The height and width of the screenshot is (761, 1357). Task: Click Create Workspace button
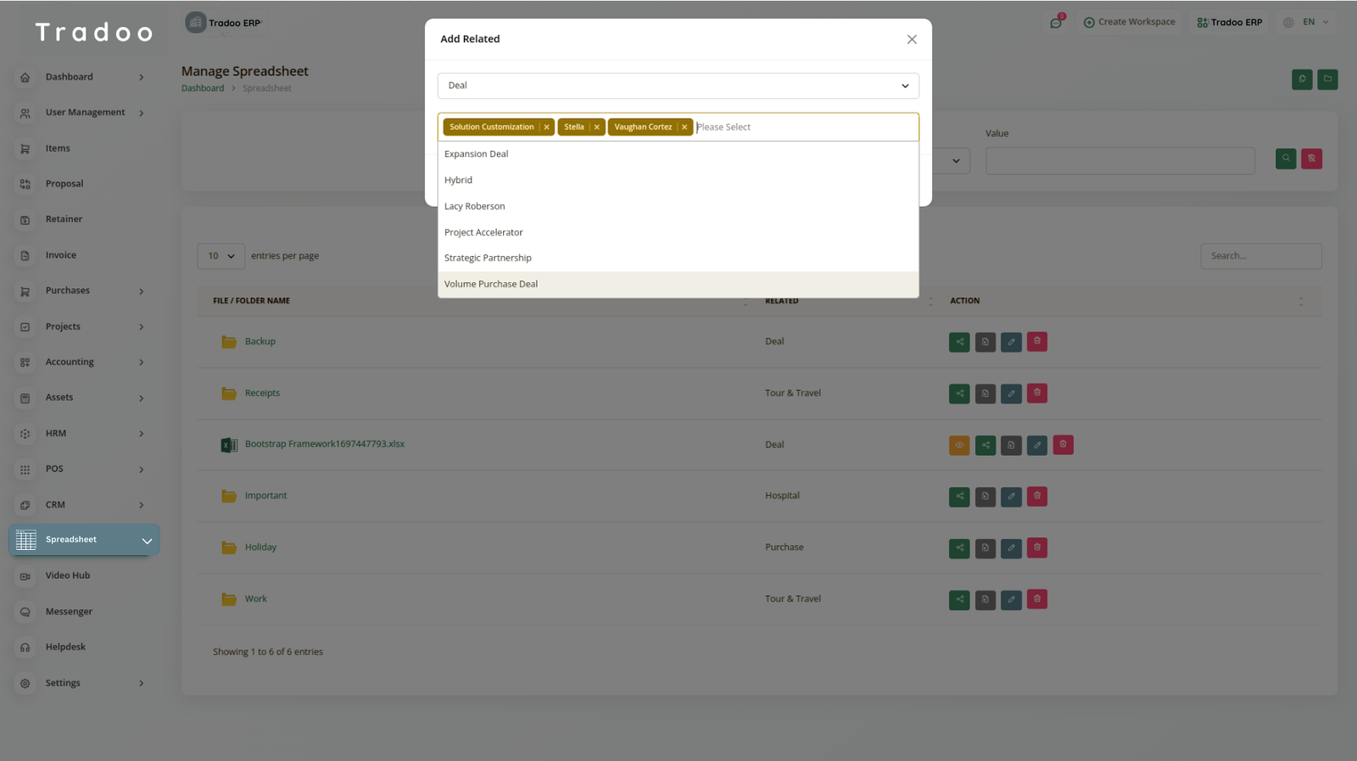coord(1129,22)
